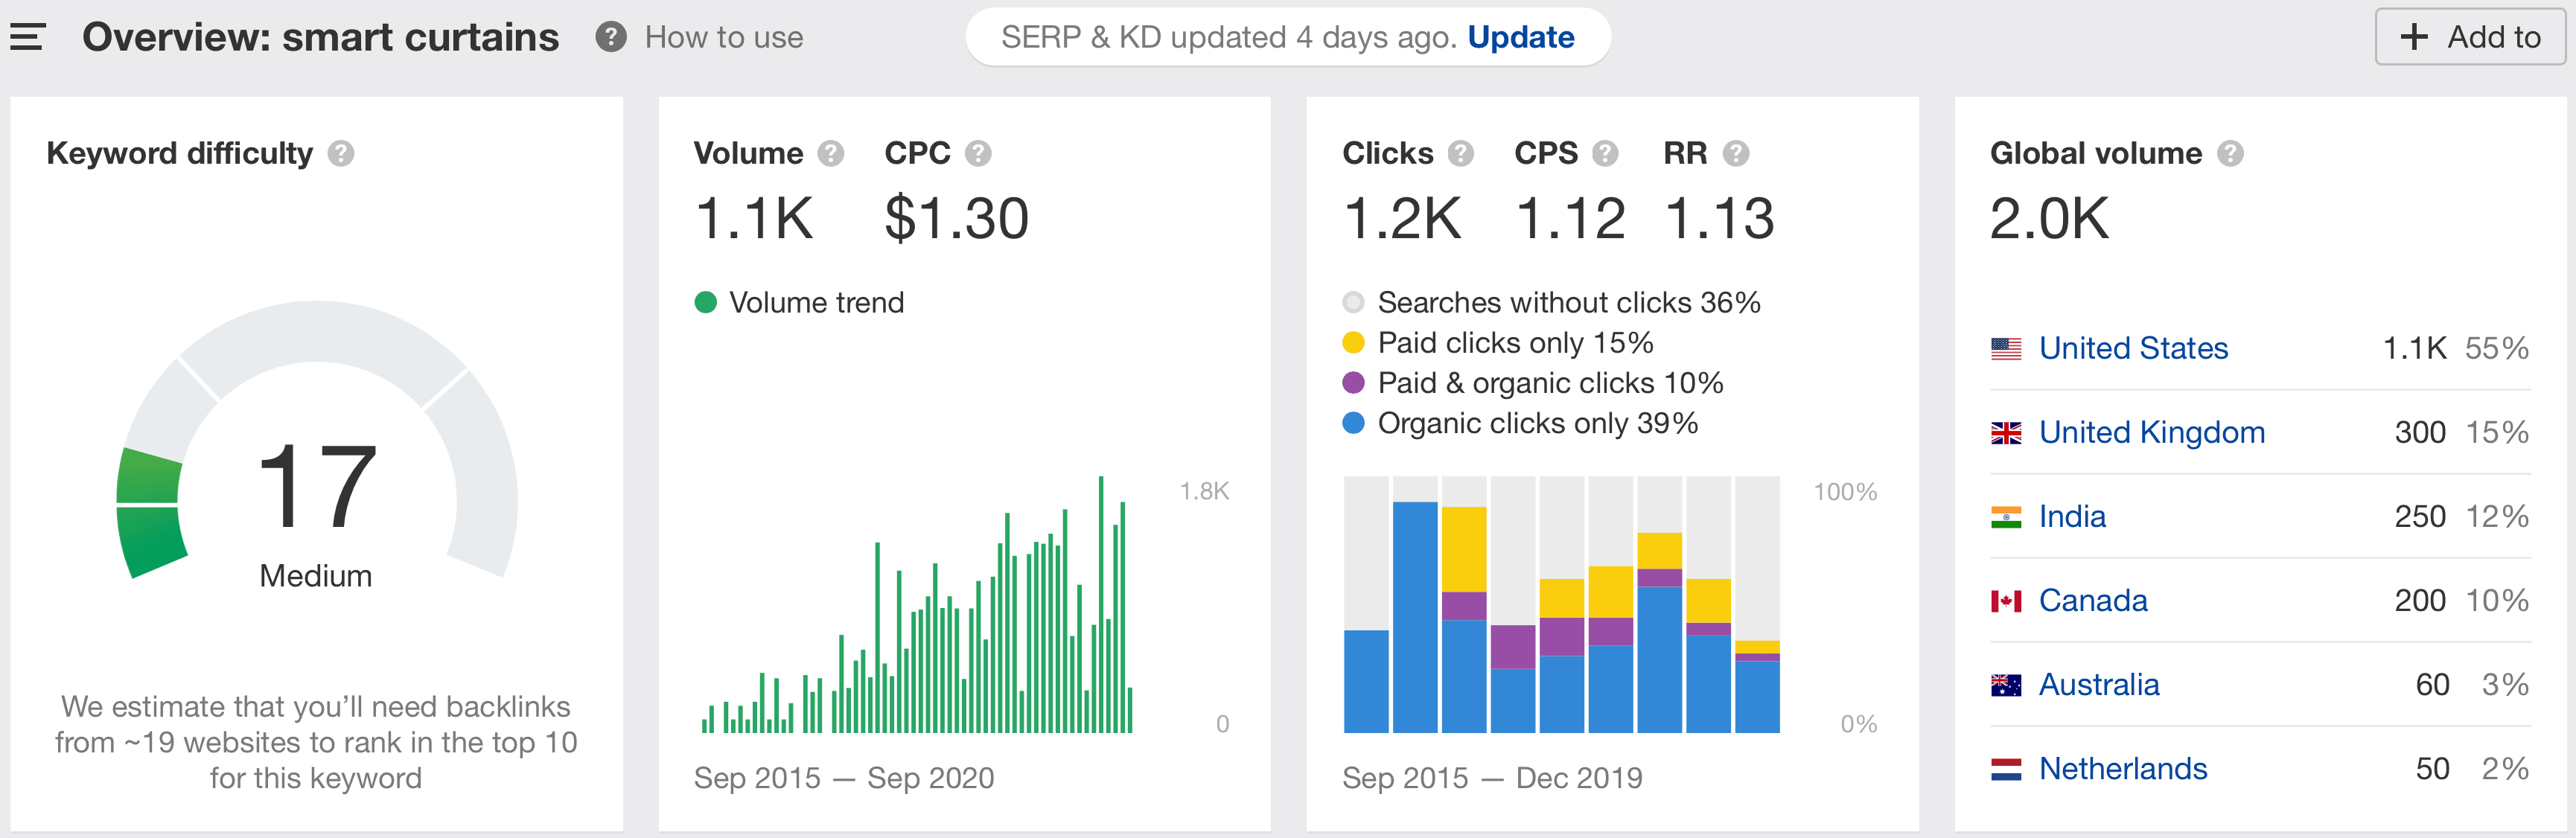This screenshot has width=2576, height=838.
Task: Toggle Searches without clicks legend item
Action: (x=1353, y=302)
